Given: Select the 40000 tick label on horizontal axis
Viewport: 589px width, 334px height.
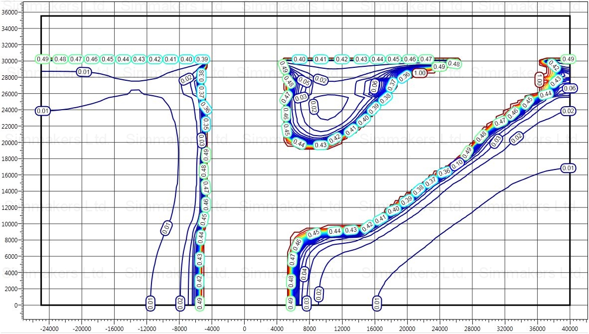Looking at the screenshot, I should pyautogui.click(x=570, y=329).
